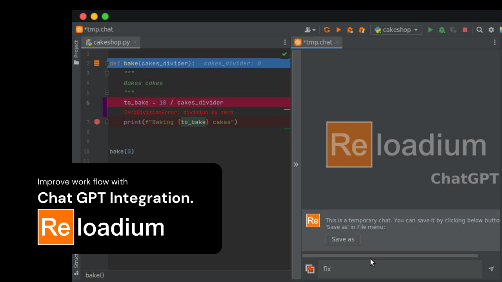The height and width of the screenshot is (282, 502).
Task: Close the *tmp.chat tab
Action: click(337, 42)
